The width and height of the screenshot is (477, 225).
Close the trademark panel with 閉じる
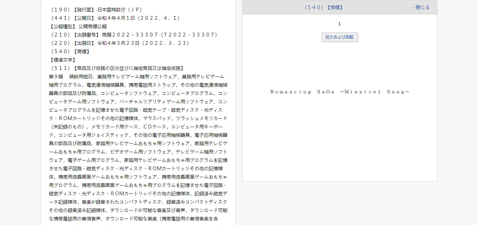coord(420,7)
